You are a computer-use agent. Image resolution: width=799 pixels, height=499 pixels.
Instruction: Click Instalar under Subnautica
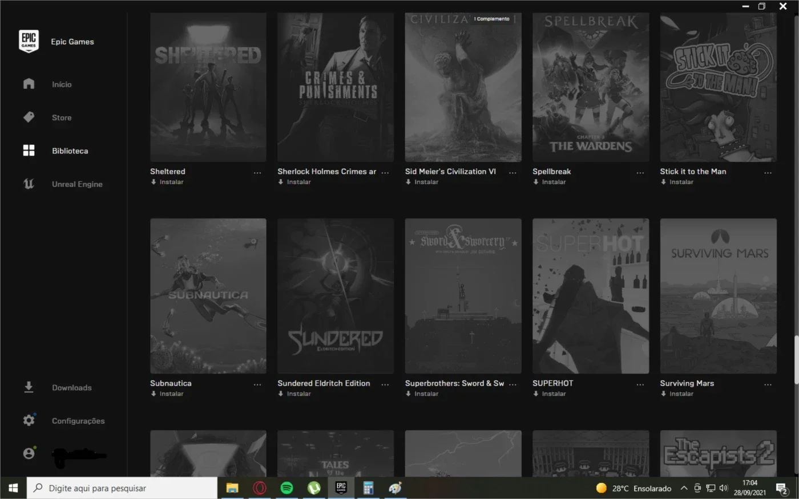coord(167,393)
